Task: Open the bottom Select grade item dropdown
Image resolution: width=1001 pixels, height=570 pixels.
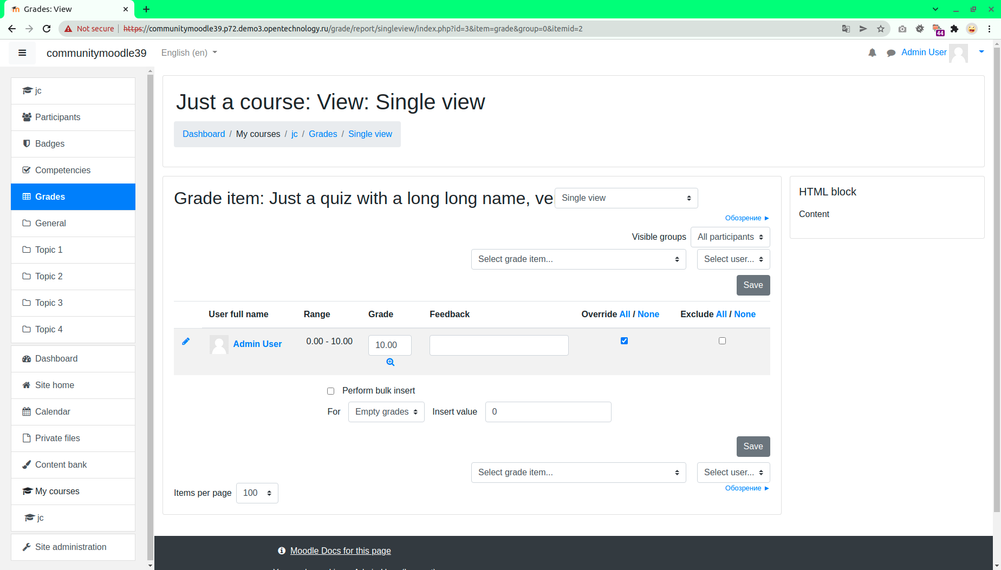Action: coord(578,473)
